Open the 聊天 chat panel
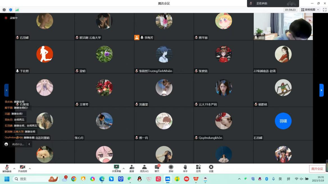The height and width of the screenshot is (184, 328). [x=157, y=168]
